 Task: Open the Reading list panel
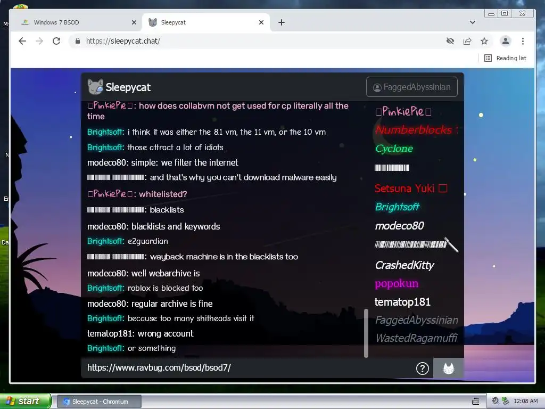(x=505, y=58)
